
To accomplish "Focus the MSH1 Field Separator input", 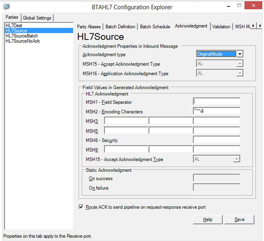I will click(217, 101).
